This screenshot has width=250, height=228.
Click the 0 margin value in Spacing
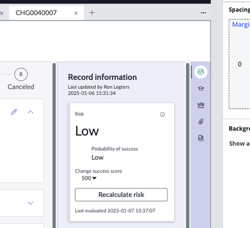tap(240, 64)
